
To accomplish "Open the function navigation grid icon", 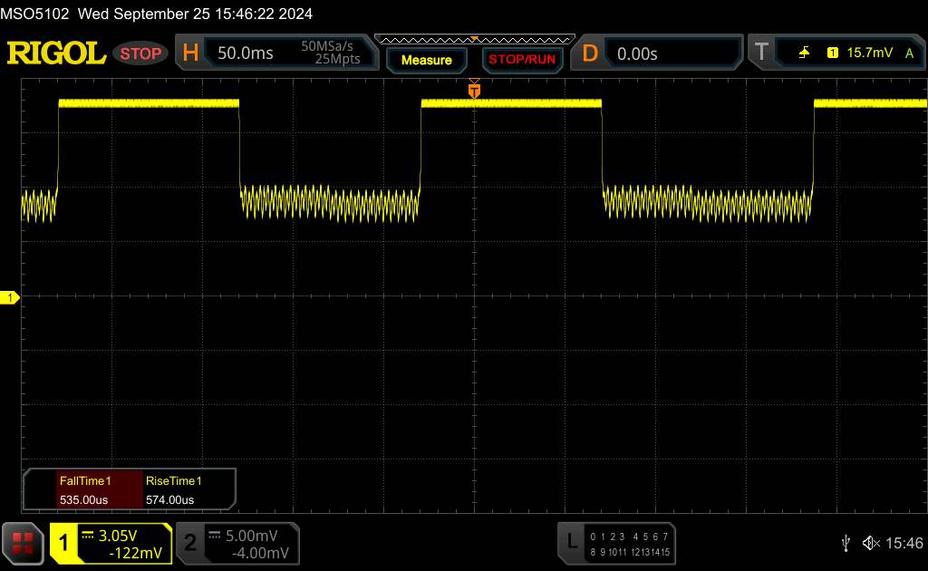I will pyautogui.click(x=24, y=543).
